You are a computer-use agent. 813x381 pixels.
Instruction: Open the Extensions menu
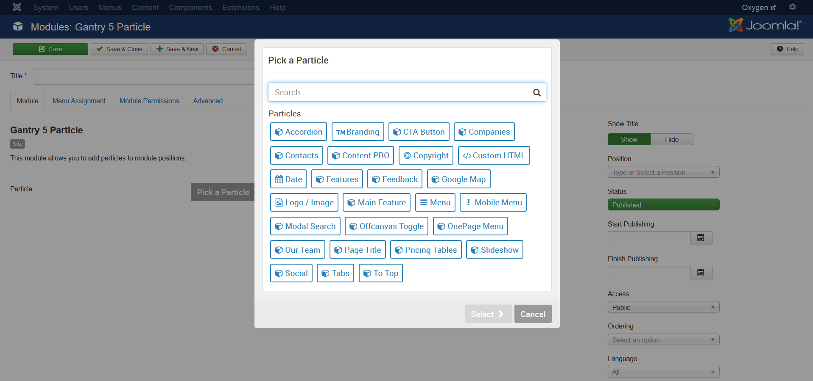coord(240,8)
